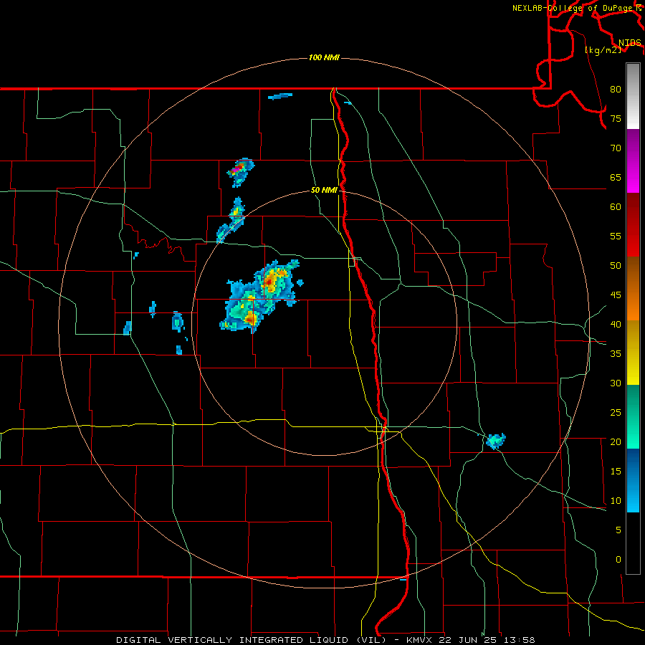645x645 pixels.
Task: Click the red core of the large central storm
Action: [269, 282]
